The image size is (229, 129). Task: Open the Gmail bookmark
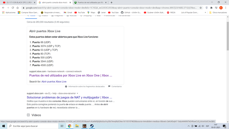[68, 12]
